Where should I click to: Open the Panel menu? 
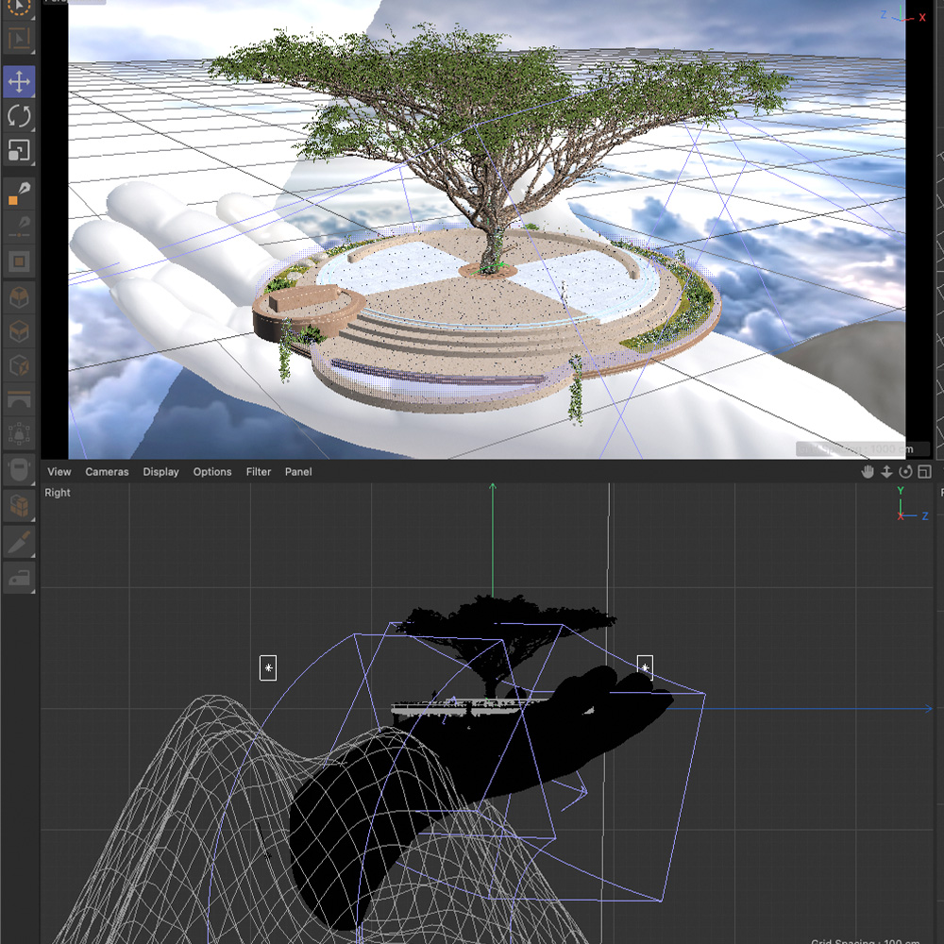point(298,471)
